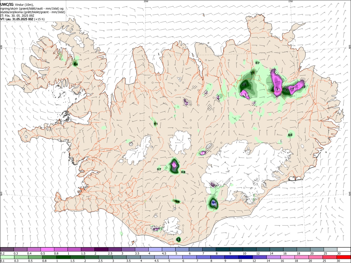
Task: Select the 'IT: Fös. 30. 05. 2025 09Z' line
Action: click(17, 16)
